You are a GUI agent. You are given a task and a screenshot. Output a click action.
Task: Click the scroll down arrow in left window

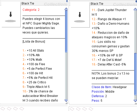click(66, 101)
